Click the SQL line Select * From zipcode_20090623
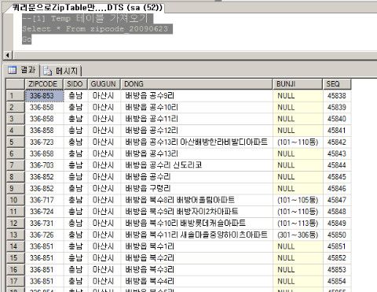The image size is (377, 292). coord(95,28)
